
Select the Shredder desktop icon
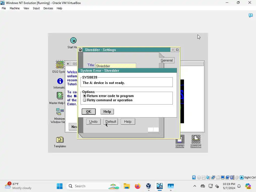click(x=196, y=139)
